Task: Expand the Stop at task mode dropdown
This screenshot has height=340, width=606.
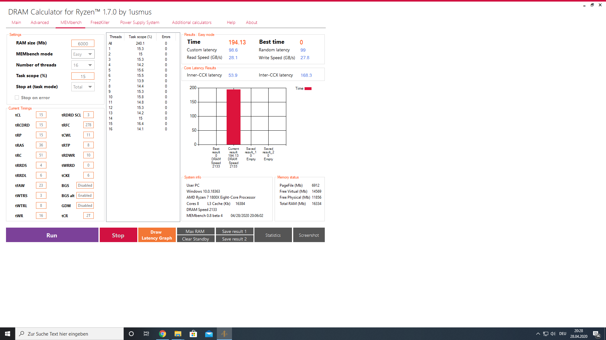Action: [x=83, y=87]
